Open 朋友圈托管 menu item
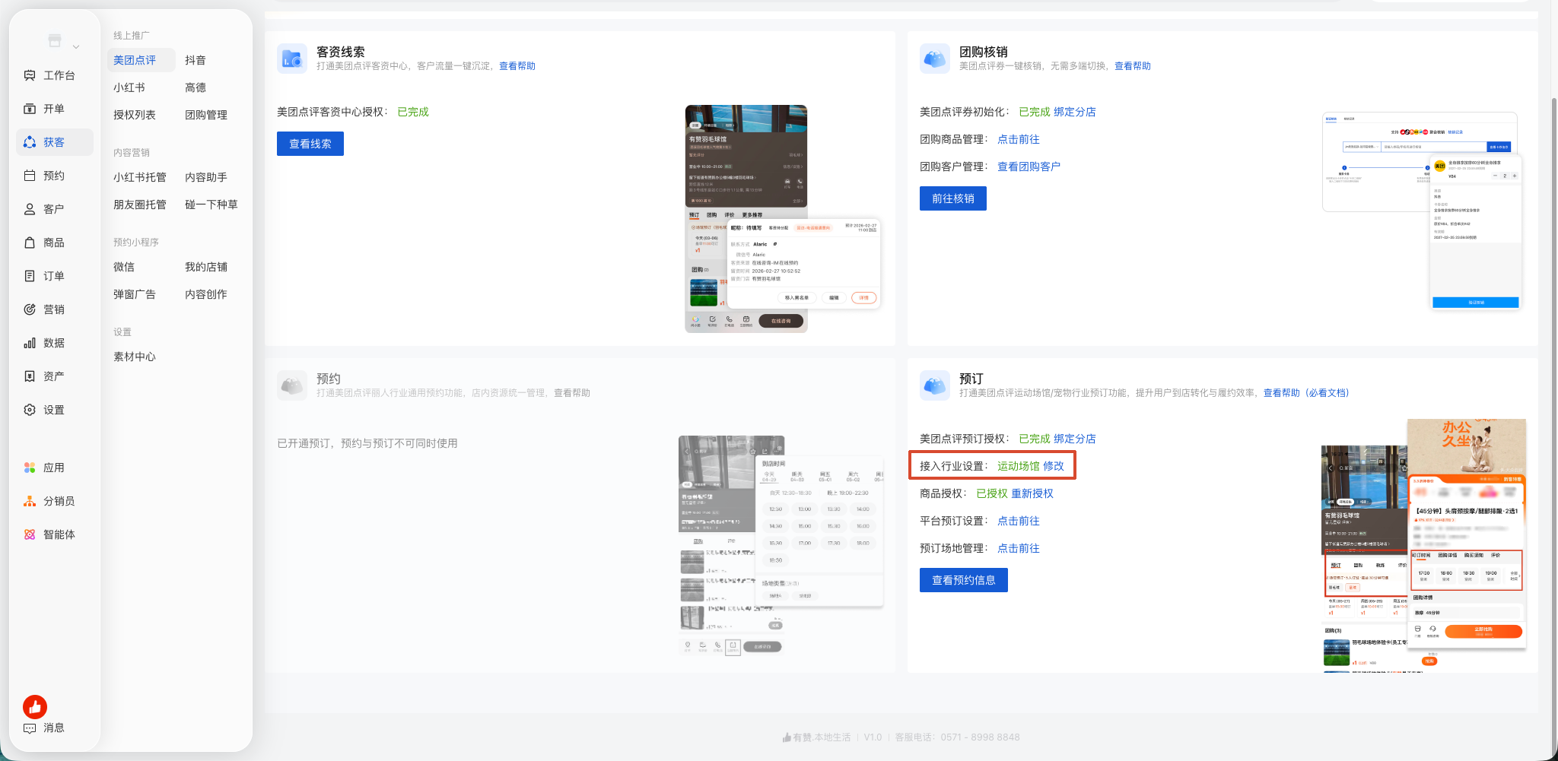This screenshot has height=761, width=1558. click(x=140, y=205)
